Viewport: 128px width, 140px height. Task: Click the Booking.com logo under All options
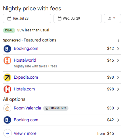pos(7,120)
